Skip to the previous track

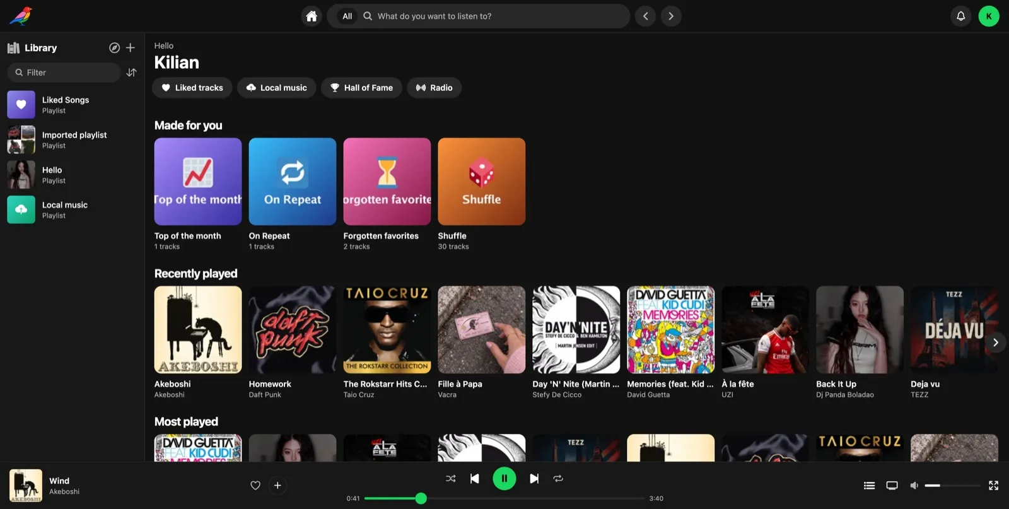(x=475, y=479)
